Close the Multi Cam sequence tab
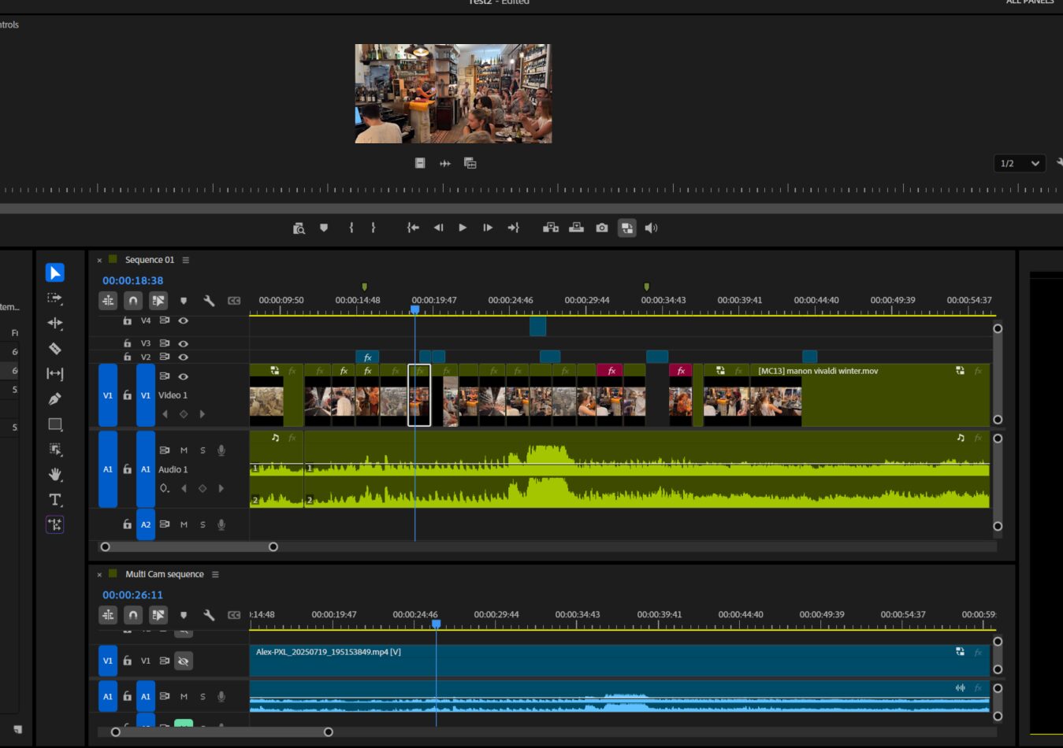Viewport: 1063px width, 748px height. [99, 574]
